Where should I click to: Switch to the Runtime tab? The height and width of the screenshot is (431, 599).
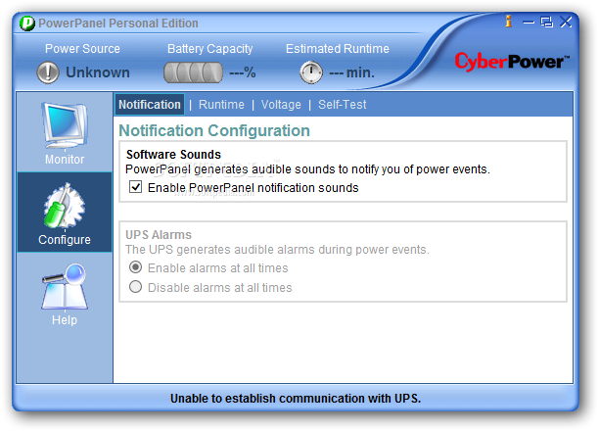221,105
